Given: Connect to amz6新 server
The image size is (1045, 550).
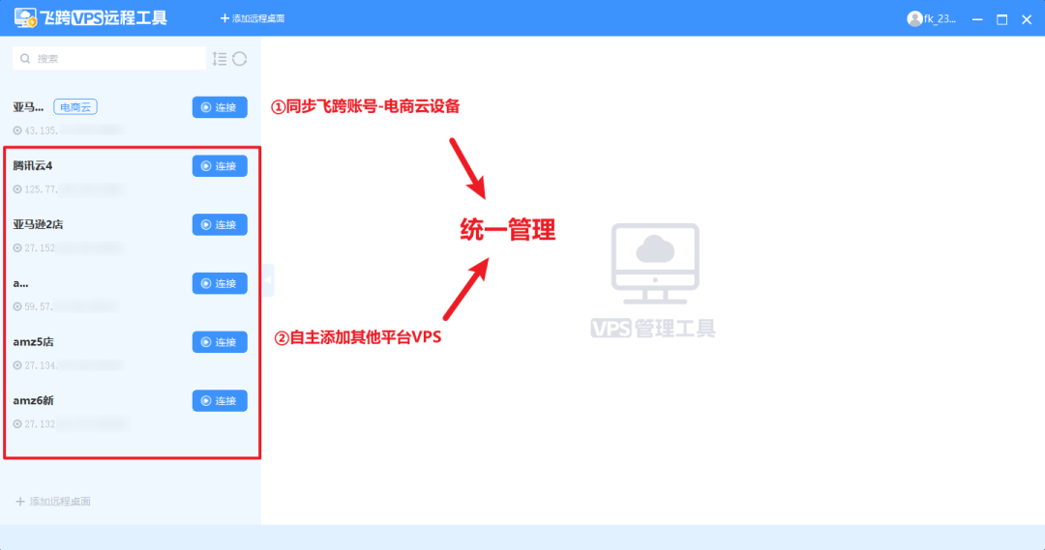Looking at the screenshot, I should 220,400.
